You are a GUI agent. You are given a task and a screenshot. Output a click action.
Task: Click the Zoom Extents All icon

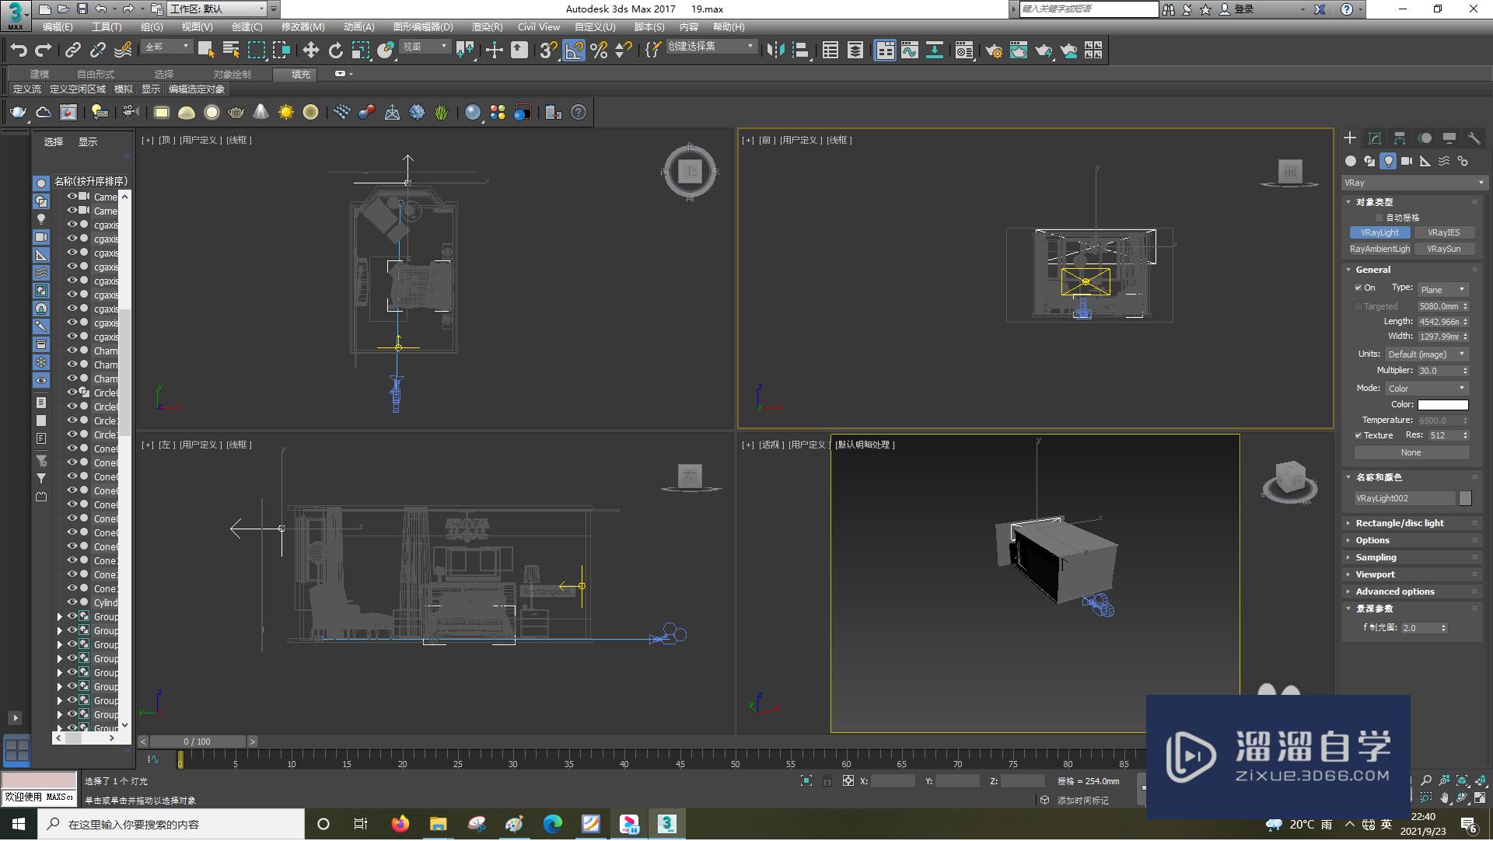1461,782
